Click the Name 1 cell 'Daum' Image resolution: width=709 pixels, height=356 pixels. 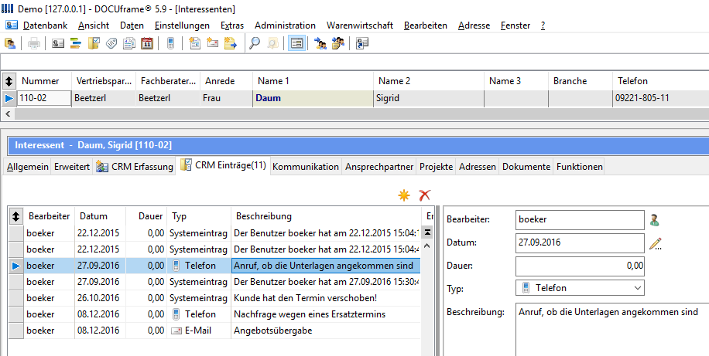pyautogui.click(x=313, y=98)
